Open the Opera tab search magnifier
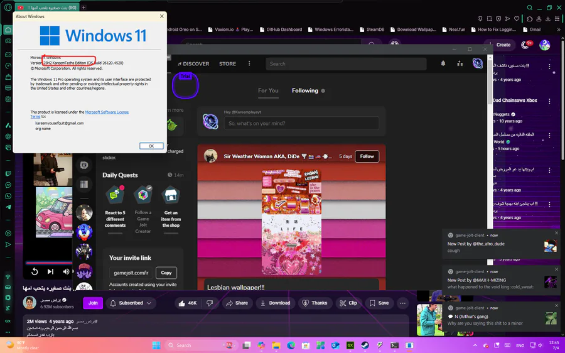 529,7
